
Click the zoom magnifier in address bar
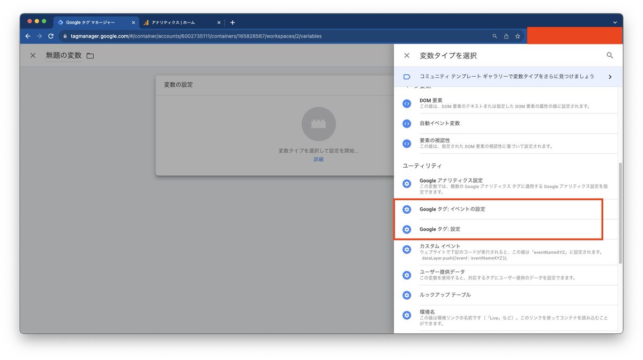(x=495, y=36)
